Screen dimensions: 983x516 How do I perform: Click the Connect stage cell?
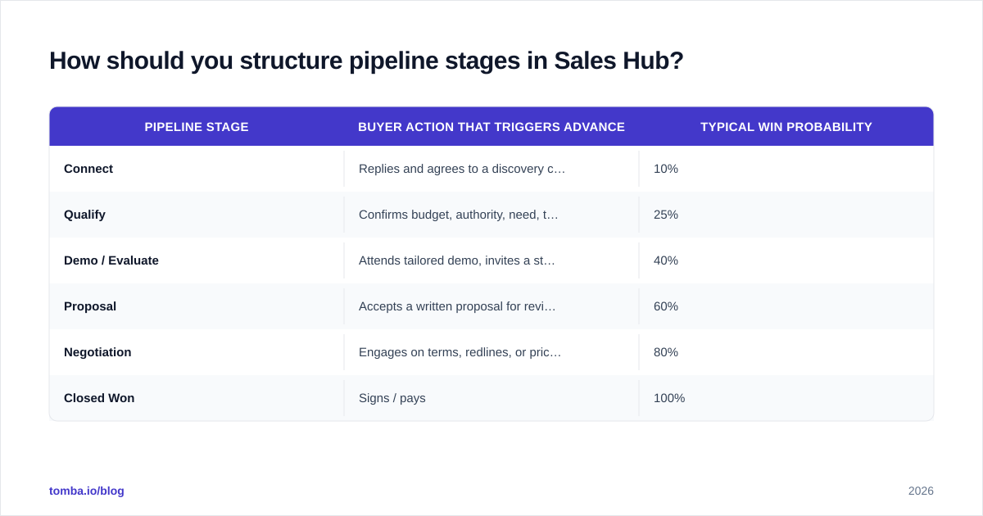[x=197, y=169]
